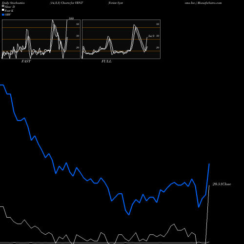Click the Daily Stochastics title text
This screenshot has height=244, width=244.
click(13, 3)
